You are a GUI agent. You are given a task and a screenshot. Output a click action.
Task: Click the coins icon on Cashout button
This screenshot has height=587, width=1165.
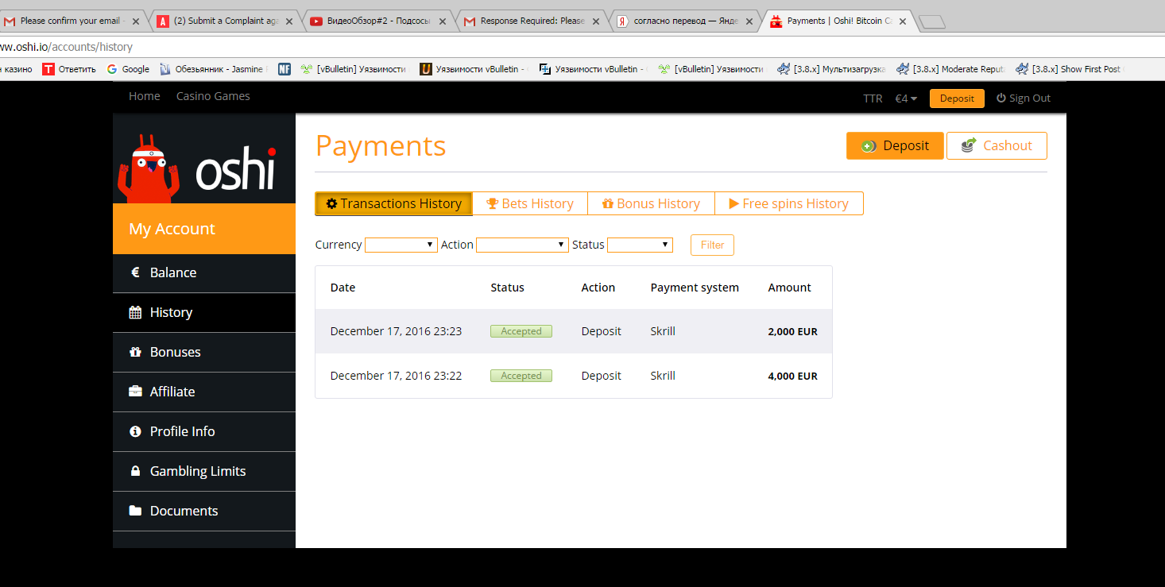(969, 145)
